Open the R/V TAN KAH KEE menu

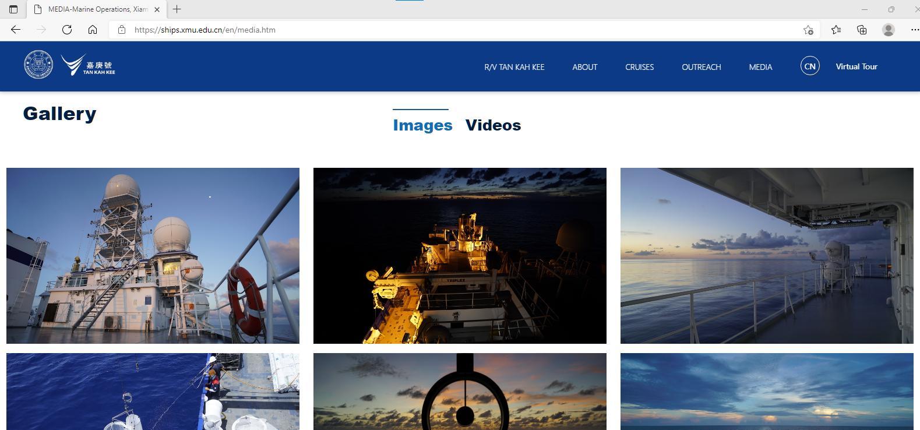(514, 67)
